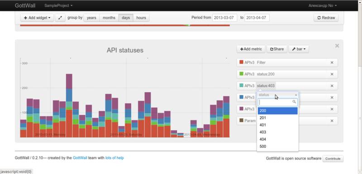
Task: Choose status 401 option
Action: (278, 125)
